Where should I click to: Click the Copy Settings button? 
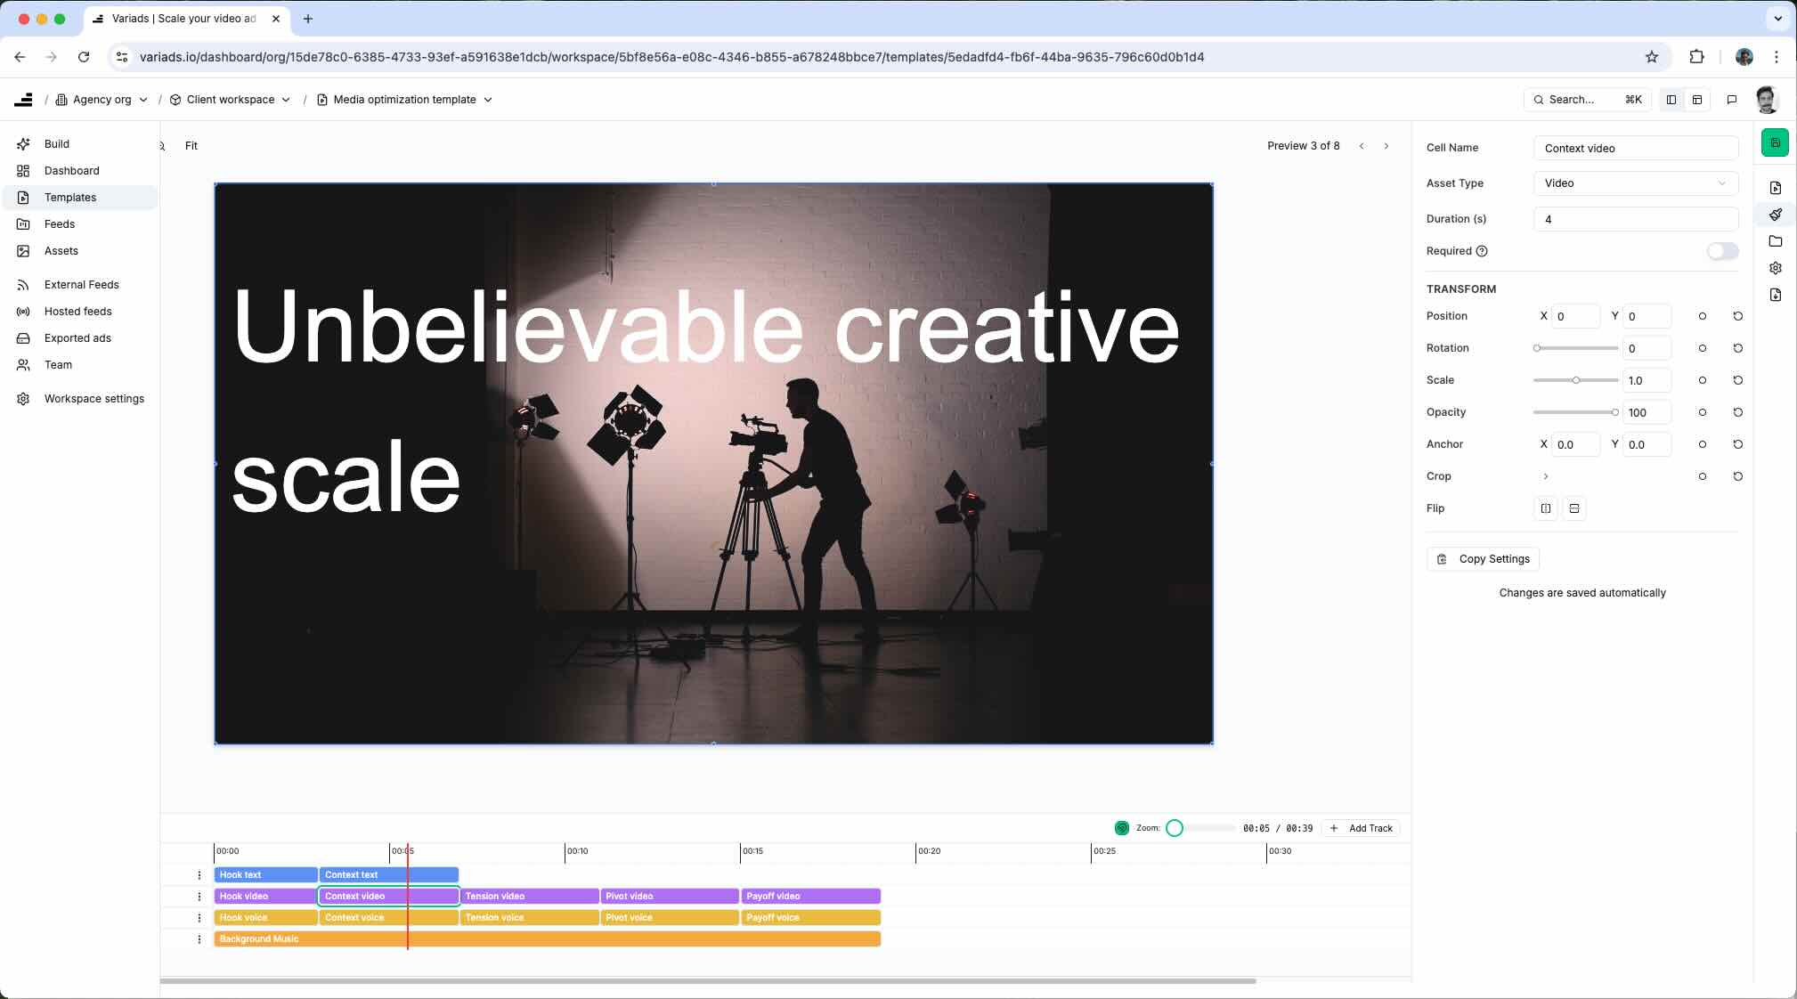click(1484, 558)
